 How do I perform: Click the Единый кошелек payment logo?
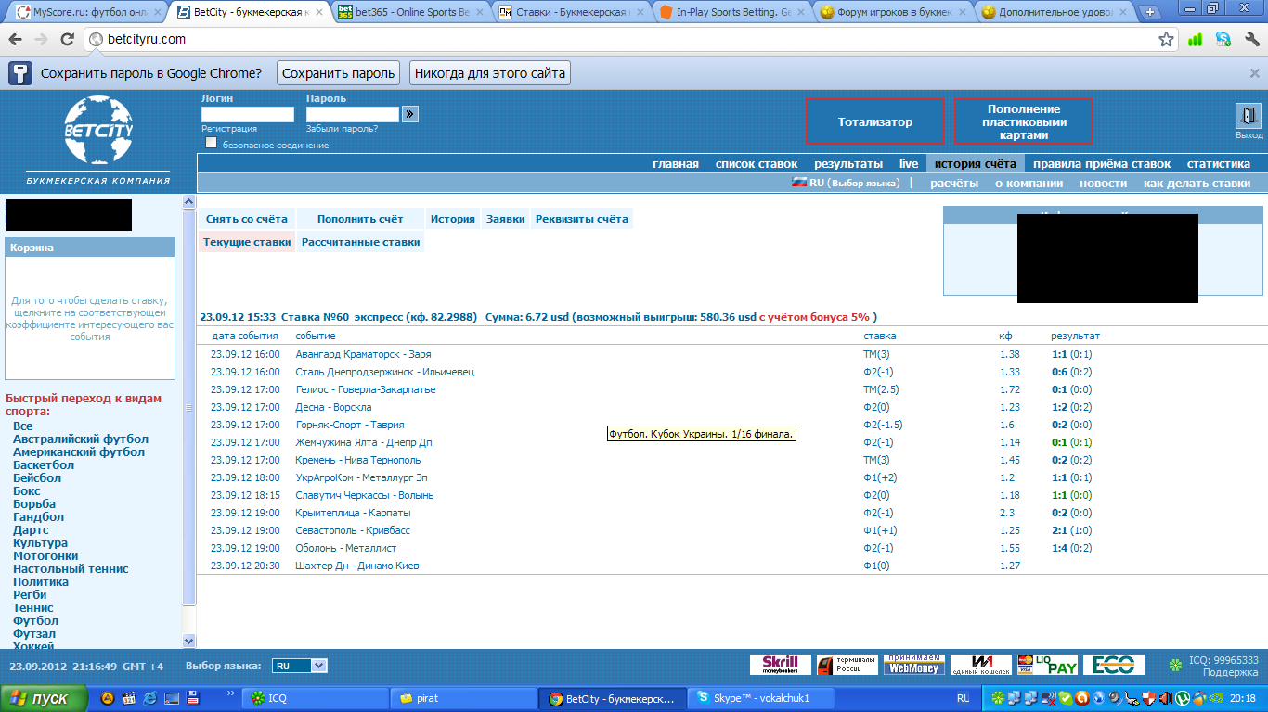(981, 665)
